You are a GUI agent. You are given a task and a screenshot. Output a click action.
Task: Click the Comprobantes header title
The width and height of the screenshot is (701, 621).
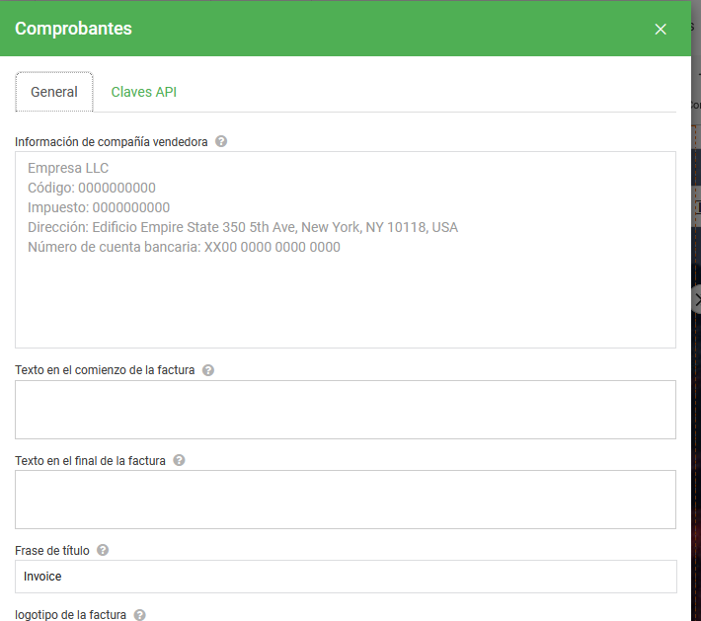pyautogui.click(x=73, y=29)
